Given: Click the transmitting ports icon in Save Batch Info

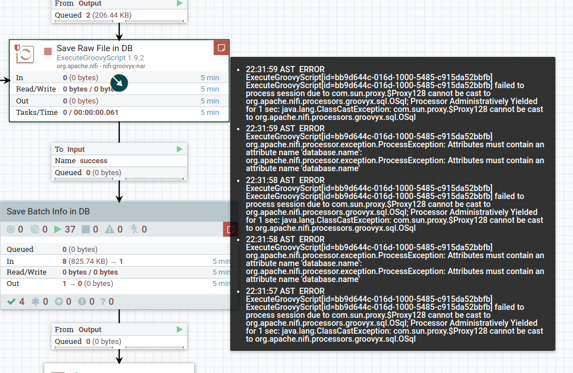Looking at the screenshot, I should pyautogui.click(x=11, y=229).
